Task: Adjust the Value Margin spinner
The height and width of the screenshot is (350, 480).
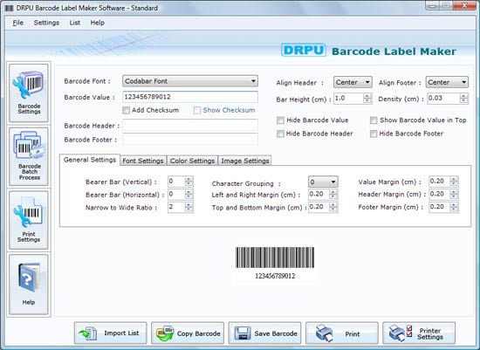Action: point(454,182)
